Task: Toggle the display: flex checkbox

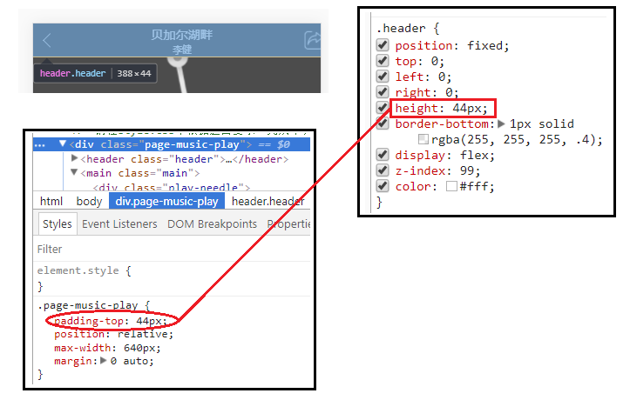Action: [382, 156]
